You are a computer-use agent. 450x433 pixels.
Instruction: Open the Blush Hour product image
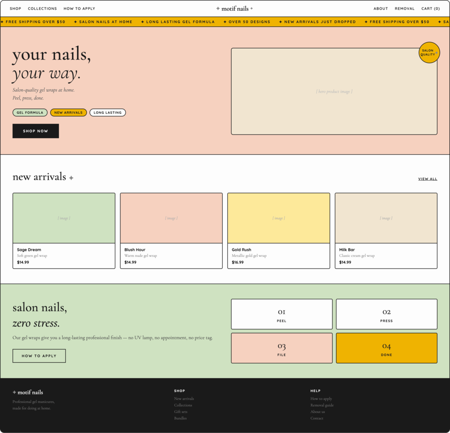pos(172,218)
